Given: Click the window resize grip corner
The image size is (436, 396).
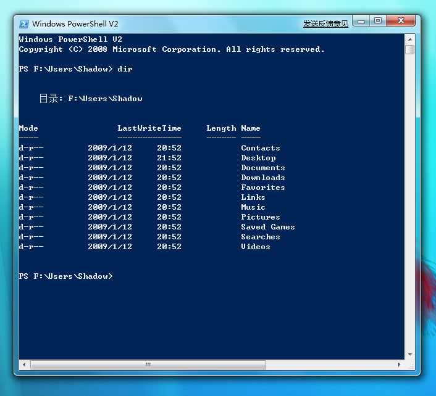Looking at the screenshot, I should [411, 366].
